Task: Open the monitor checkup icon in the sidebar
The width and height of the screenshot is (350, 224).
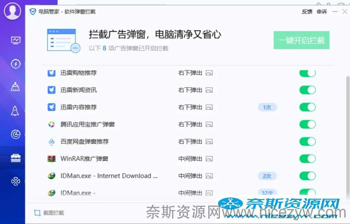Action: tap(16, 41)
